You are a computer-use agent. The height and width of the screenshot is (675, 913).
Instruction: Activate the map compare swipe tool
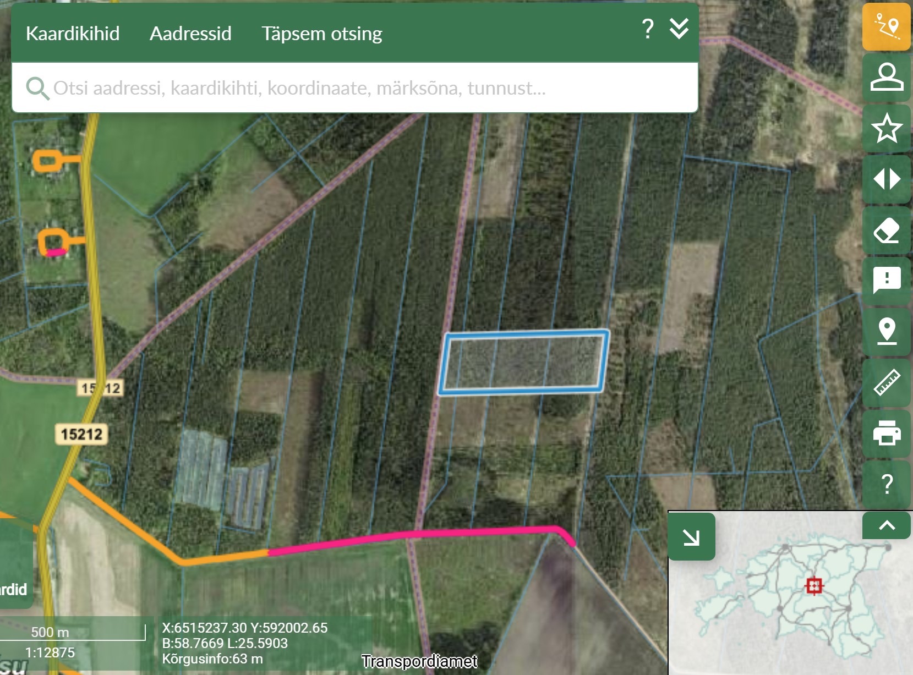(x=886, y=179)
